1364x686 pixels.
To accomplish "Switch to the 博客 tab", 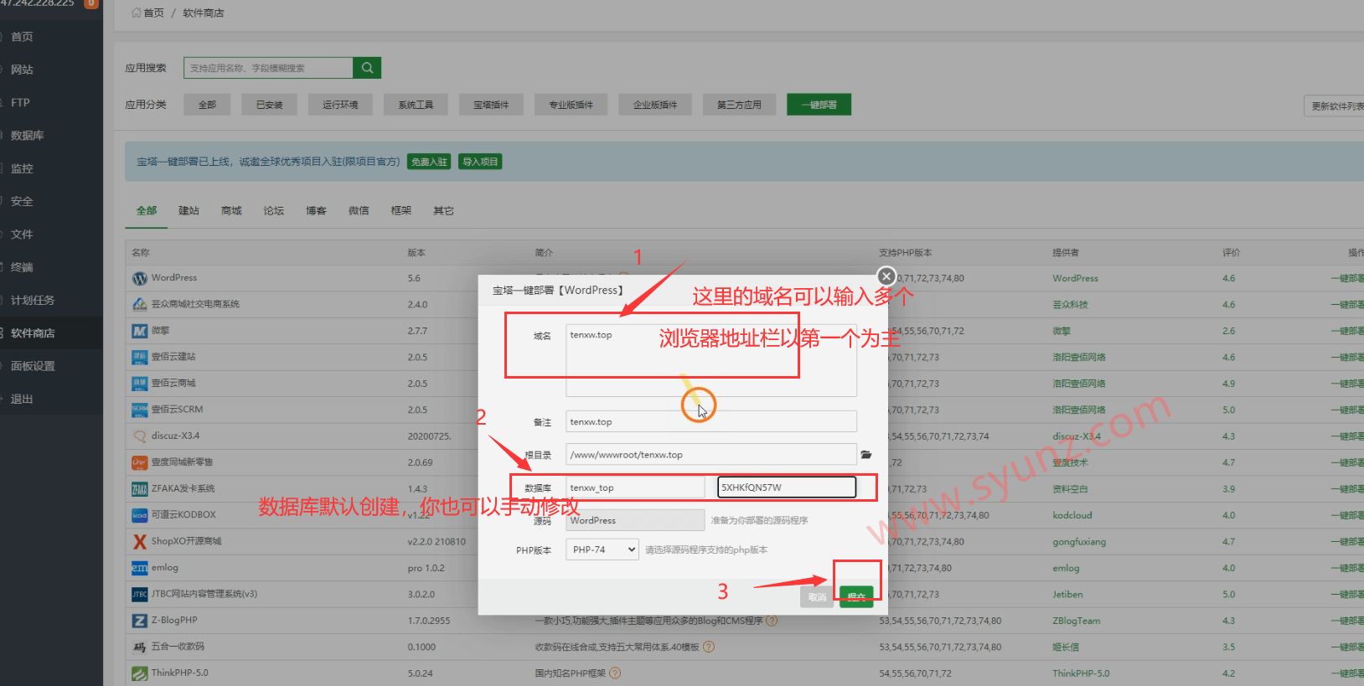I will (x=316, y=211).
